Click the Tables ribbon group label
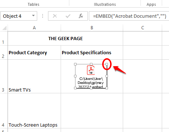The width and height of the screenshot is (169, 132). point(34,4)
